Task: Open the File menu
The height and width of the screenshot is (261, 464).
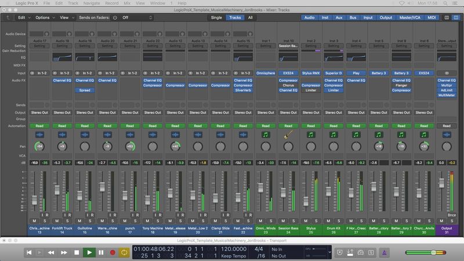Action: [x=46, y=3]
